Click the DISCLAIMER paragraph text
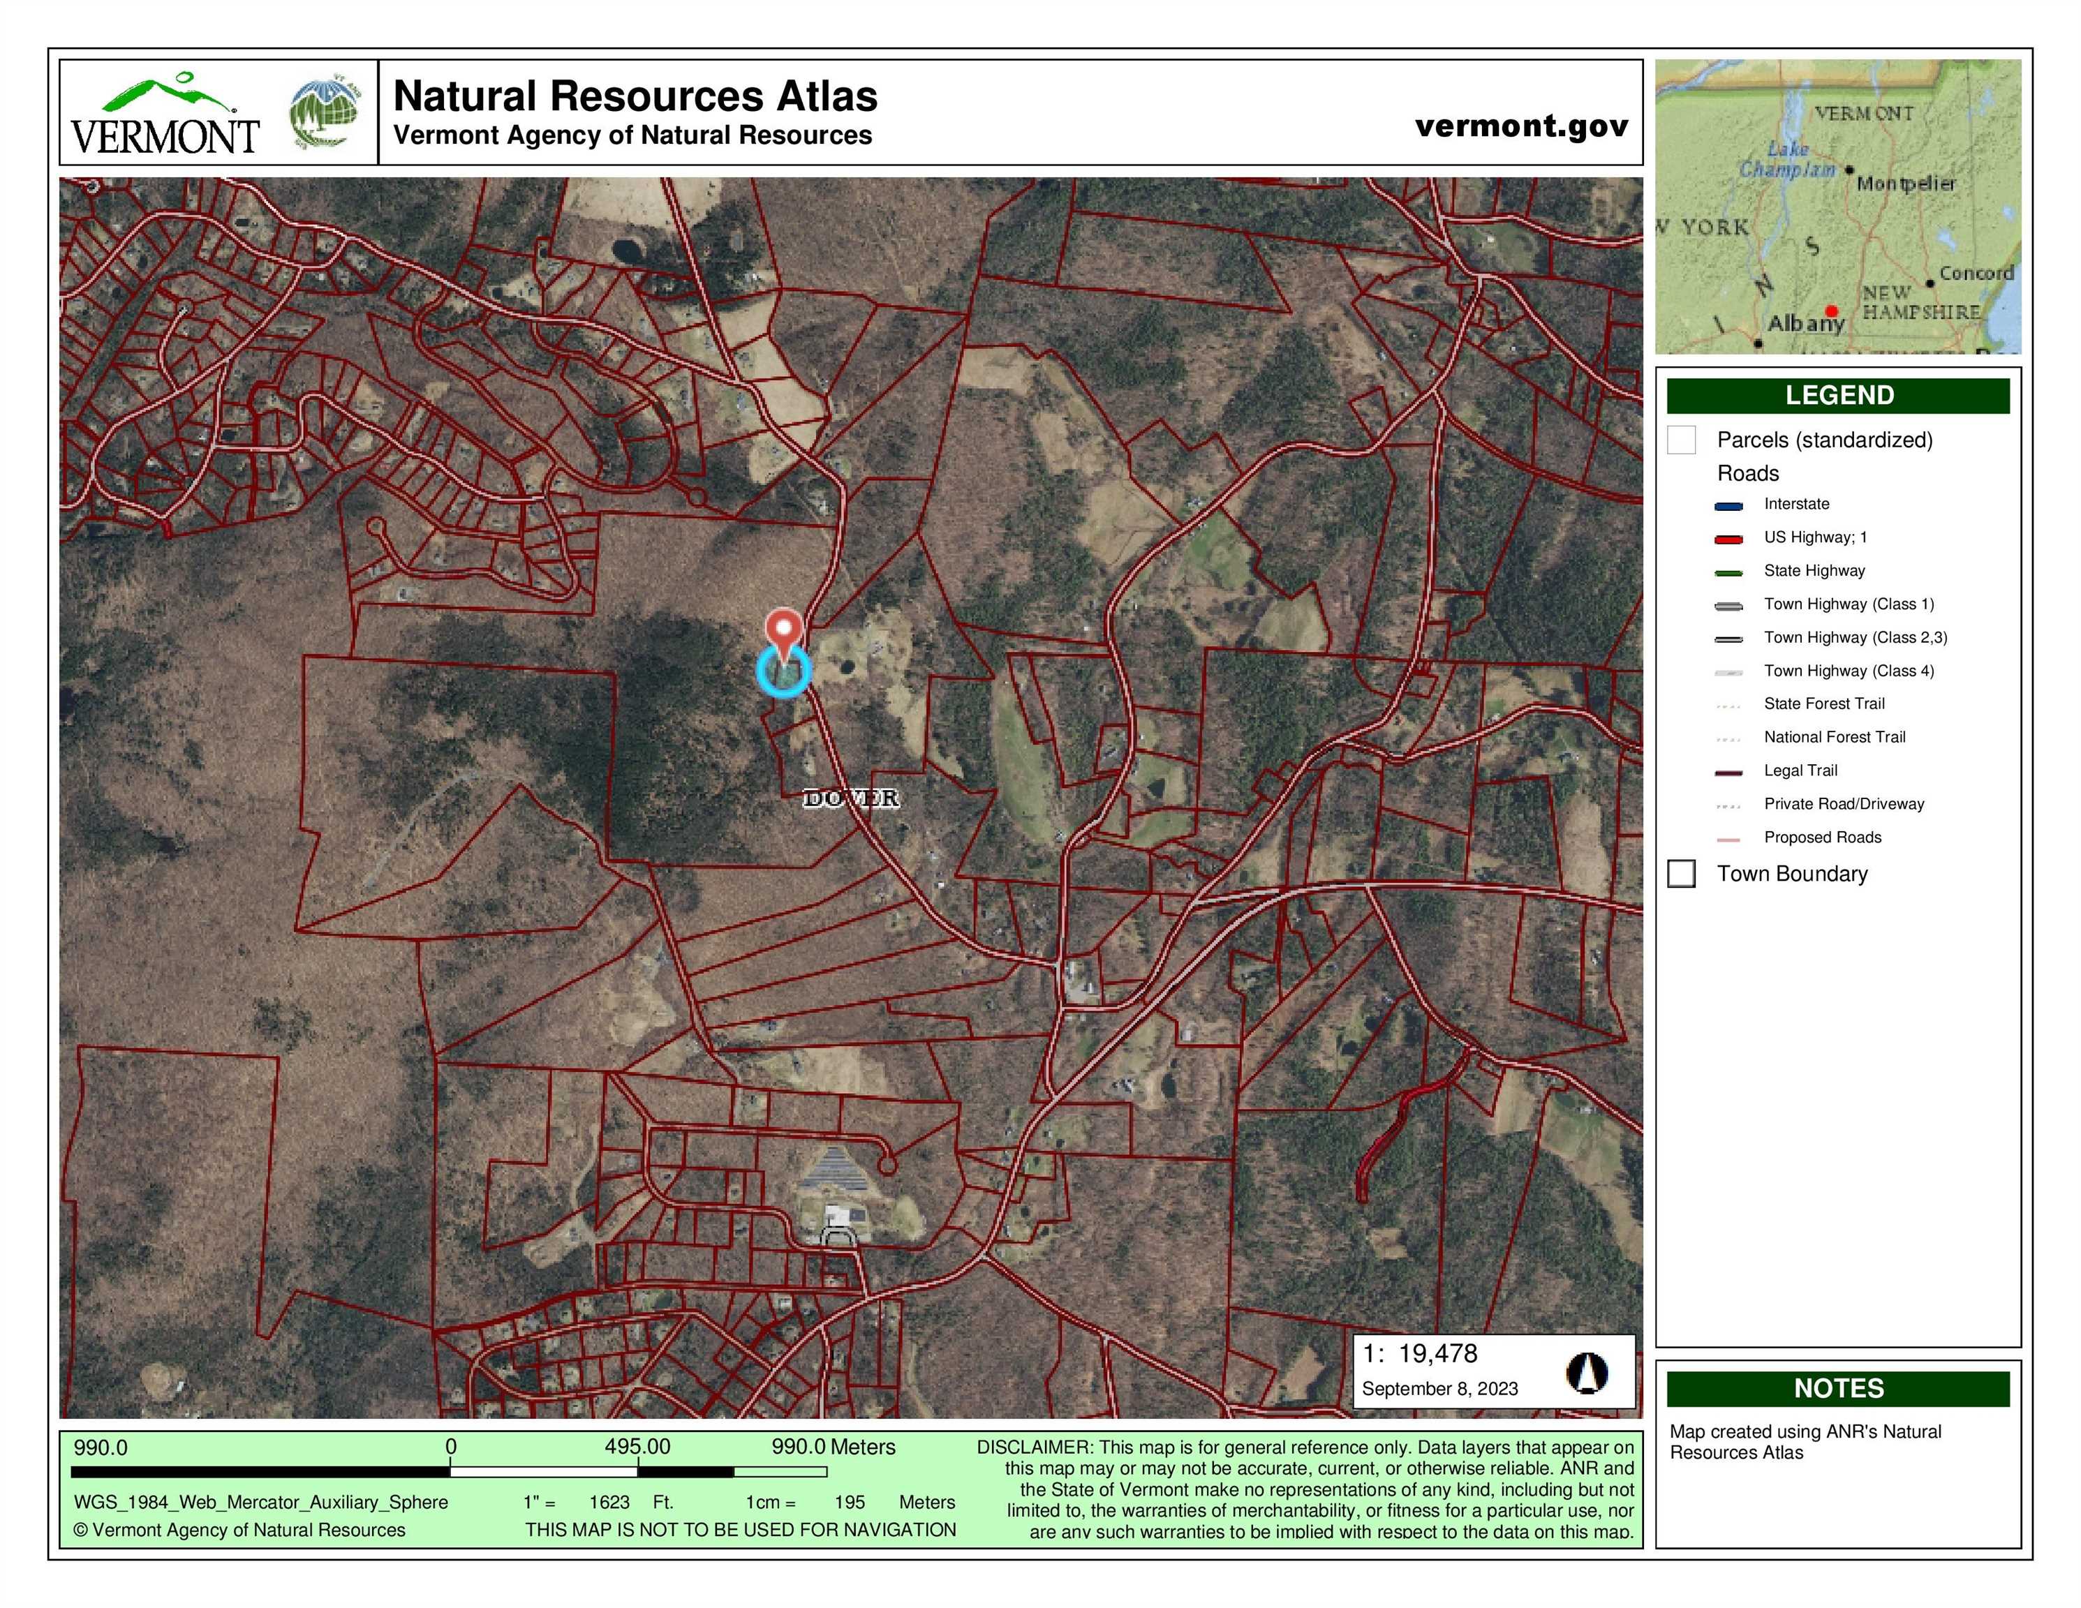Screen dimensions: 2081x1608 1305,1489
